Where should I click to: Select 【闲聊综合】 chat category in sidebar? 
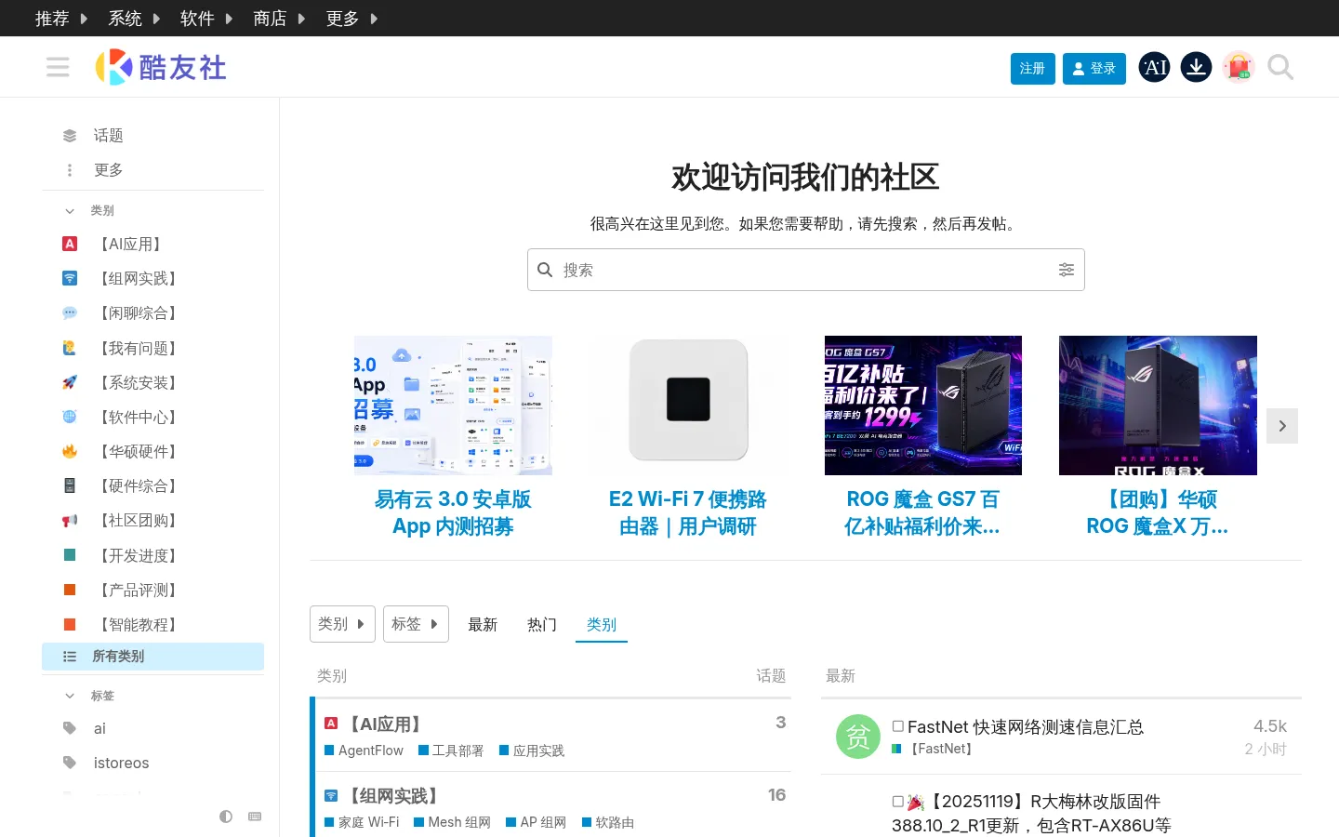pos(152,313)
